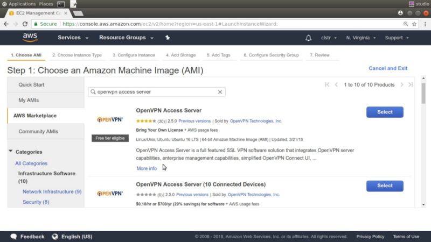Switch to 3. Configure Instance step

pos(134,55)
